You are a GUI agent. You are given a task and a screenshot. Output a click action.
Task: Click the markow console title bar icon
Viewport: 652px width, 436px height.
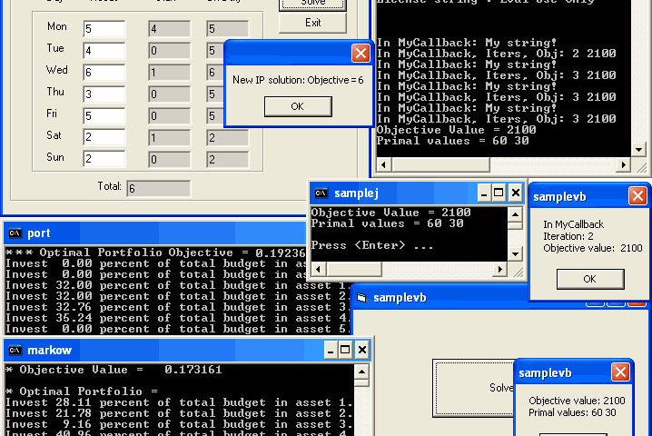point(15,351)
